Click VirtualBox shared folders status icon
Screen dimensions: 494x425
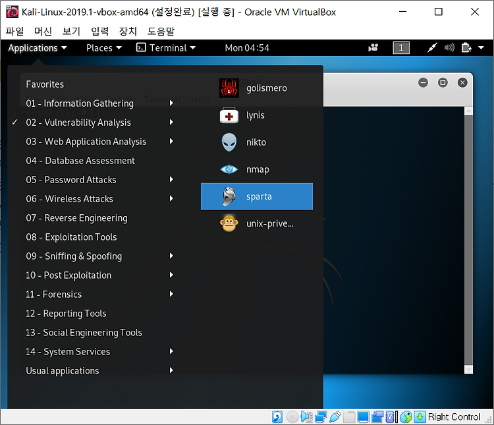click(349, 417)
